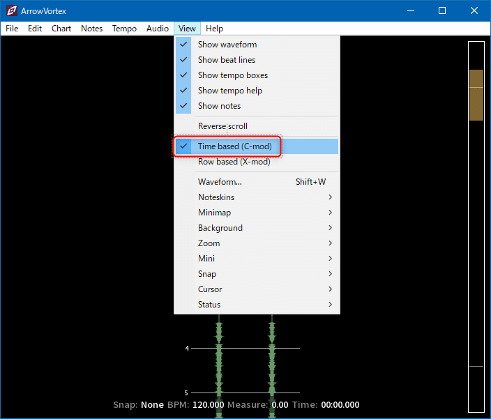This screenshot has height=419, width=491.
Task: Click beat line marker 4
Action: point(187,348)
